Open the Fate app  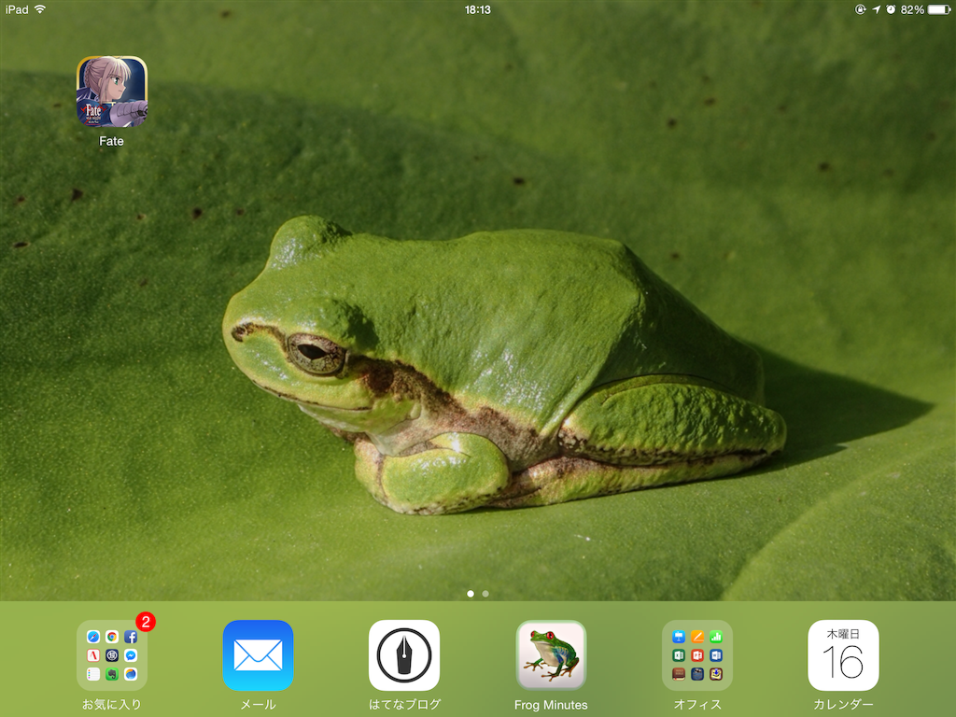pos(112,91)
